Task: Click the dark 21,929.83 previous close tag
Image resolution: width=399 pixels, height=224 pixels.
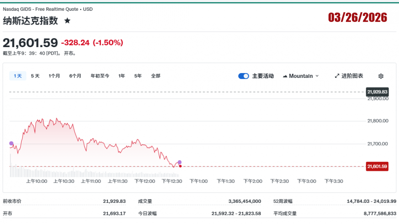Action: coord(377,92)
